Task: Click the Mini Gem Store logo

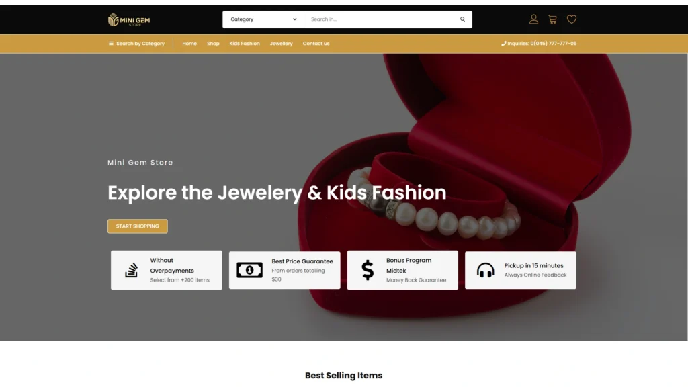Action: (x=129, y=19)
